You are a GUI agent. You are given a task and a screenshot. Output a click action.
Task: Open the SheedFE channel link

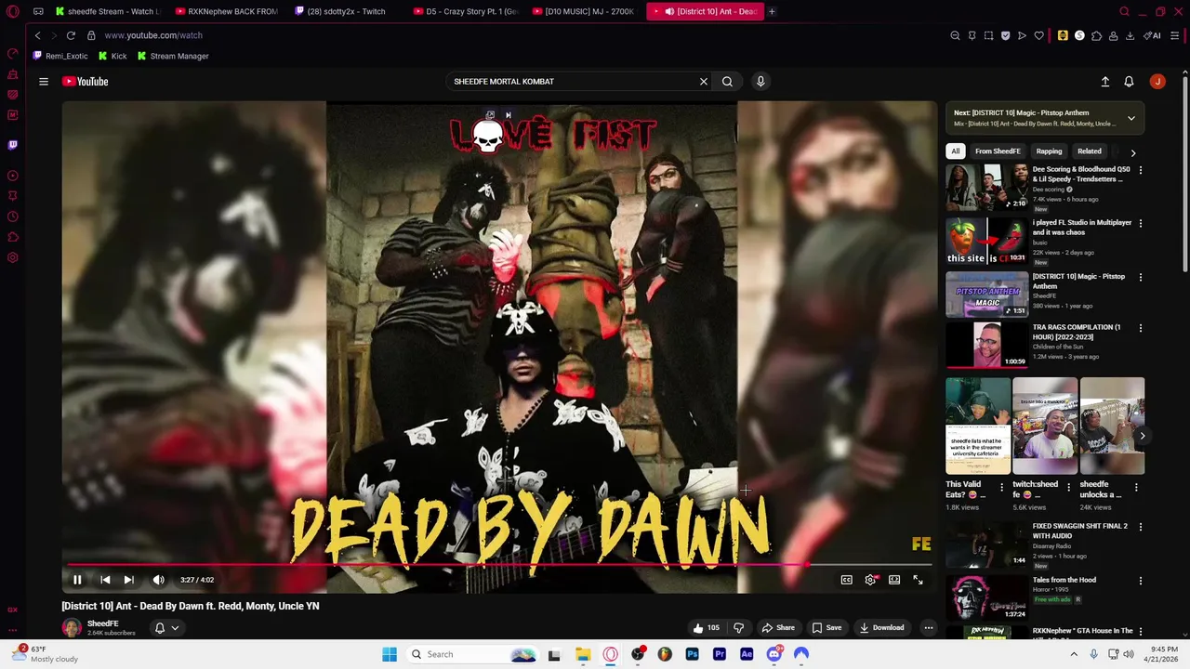click(x=103, y=623)
